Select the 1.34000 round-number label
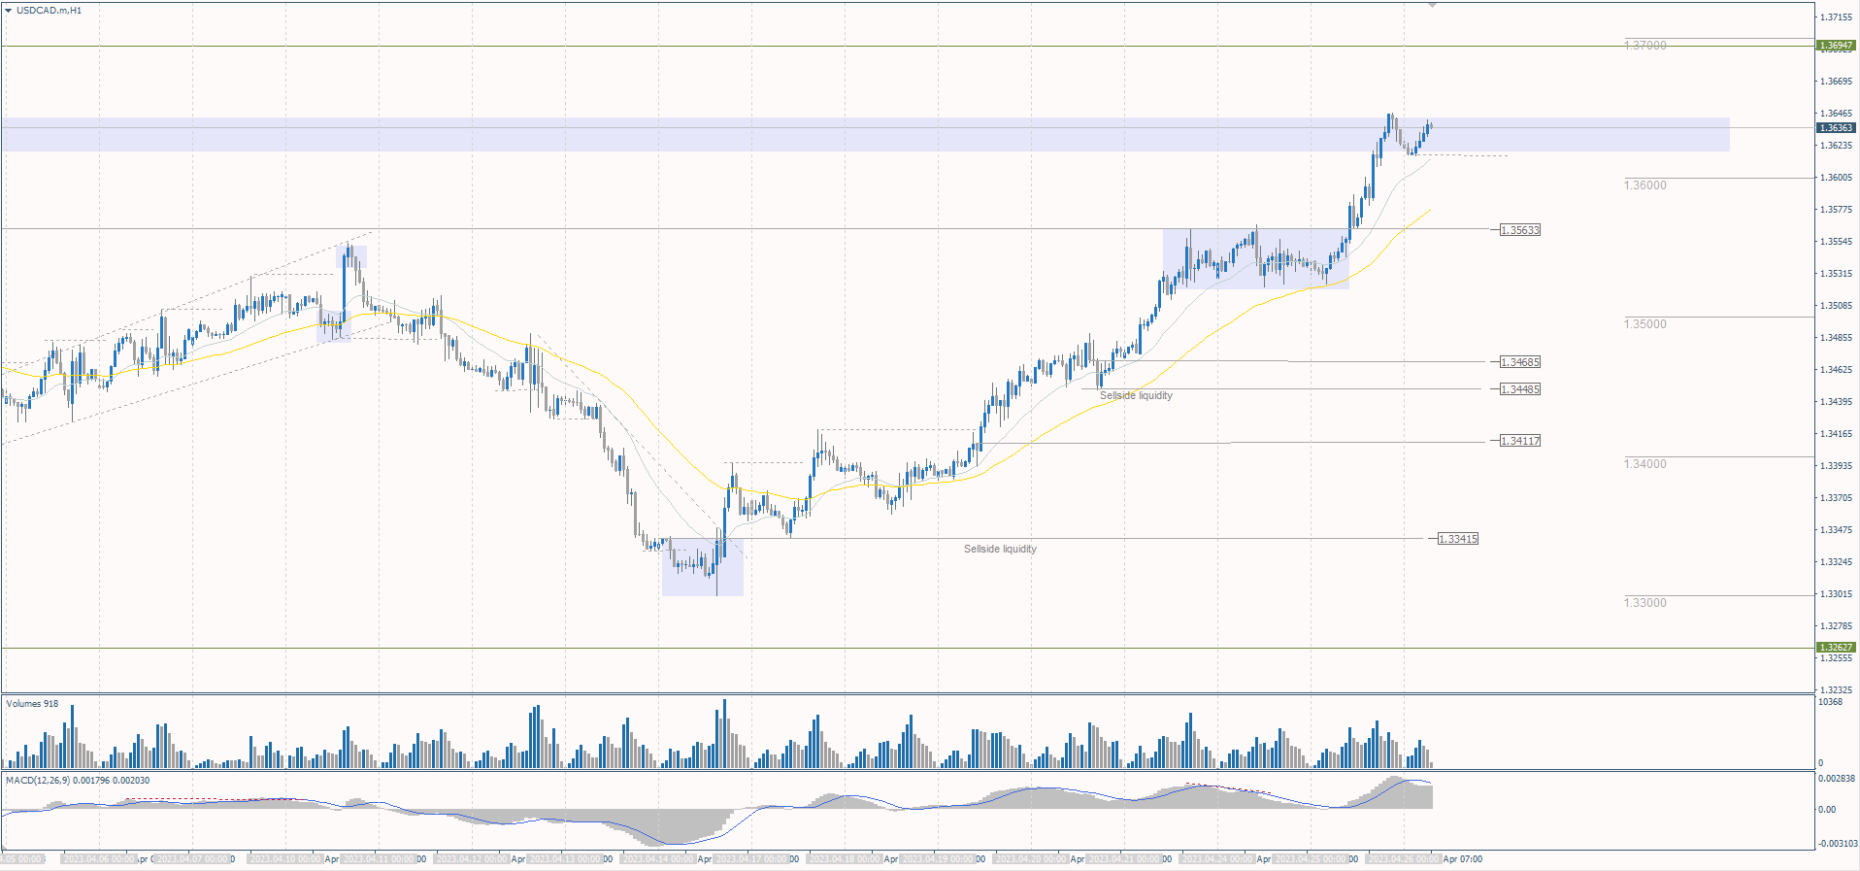 pos(1645,464)
